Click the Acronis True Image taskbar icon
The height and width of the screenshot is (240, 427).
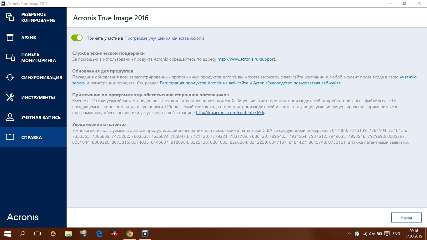[x=145, y=233]
